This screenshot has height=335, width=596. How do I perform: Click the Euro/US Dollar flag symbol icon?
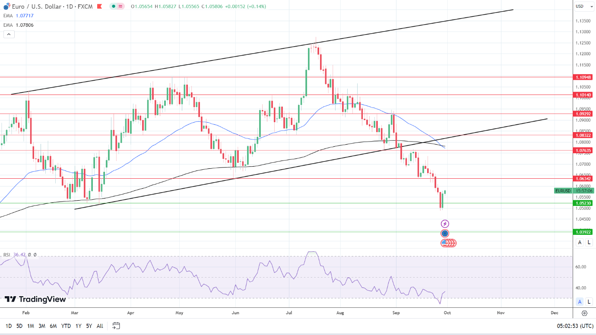point(6,6)
